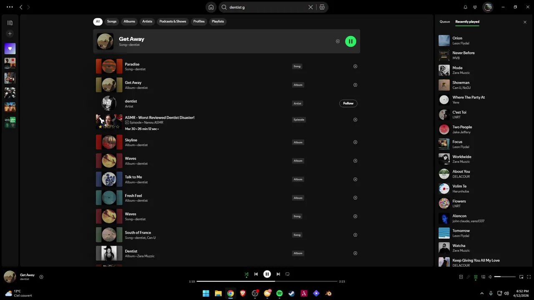Switch to the Queue tab
The width and height of the screenshot is (534, 300).
click(445, 22)
